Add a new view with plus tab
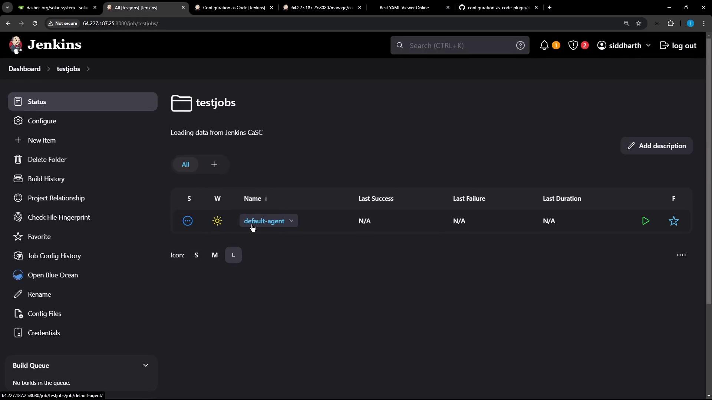 (214, 164)
